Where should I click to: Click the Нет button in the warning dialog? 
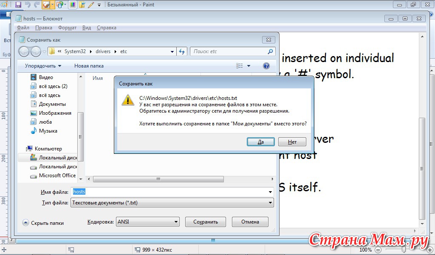pyautogui.click(x=292, y=142)
